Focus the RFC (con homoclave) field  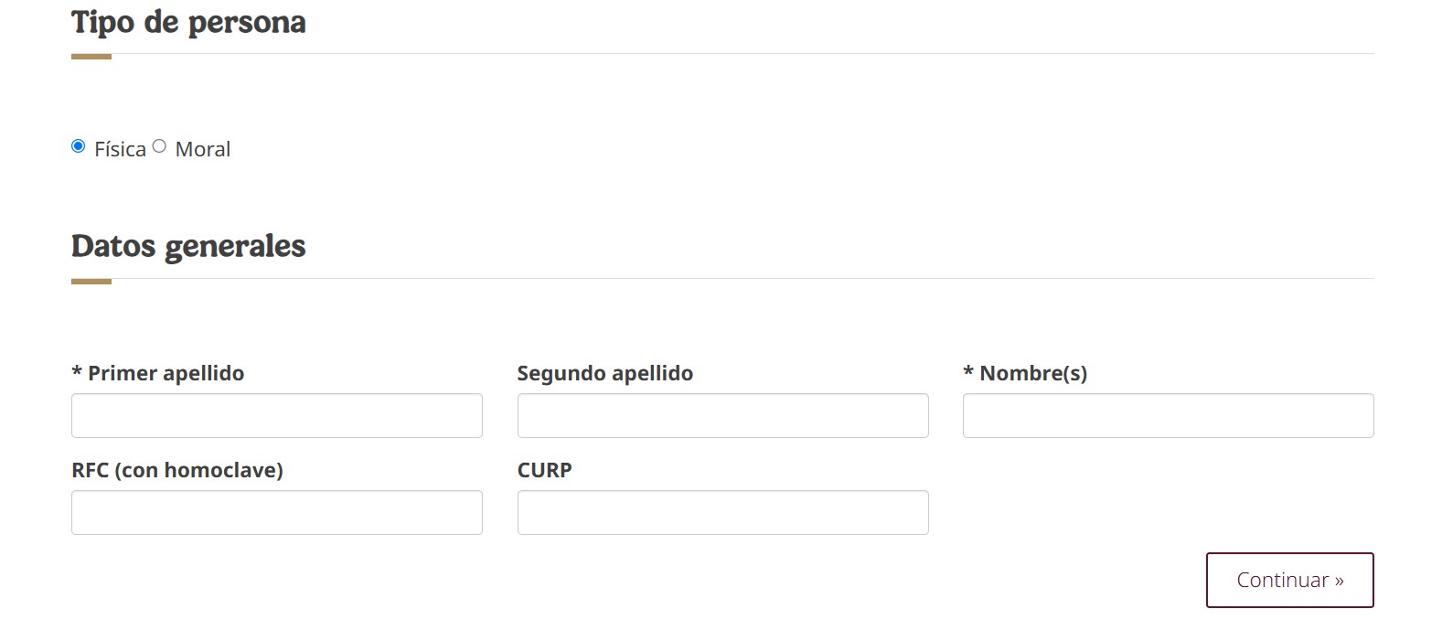coord(276,513)
